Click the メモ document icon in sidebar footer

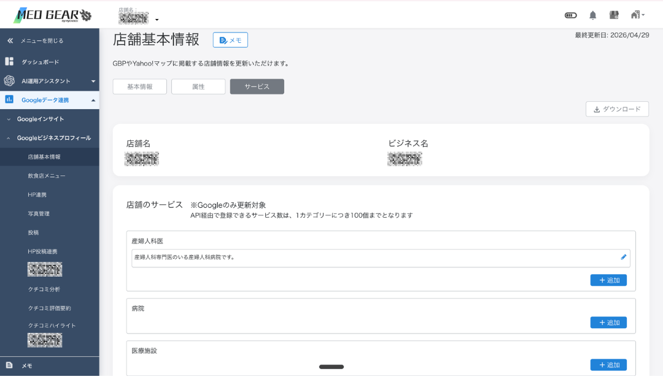click(9, 365)
